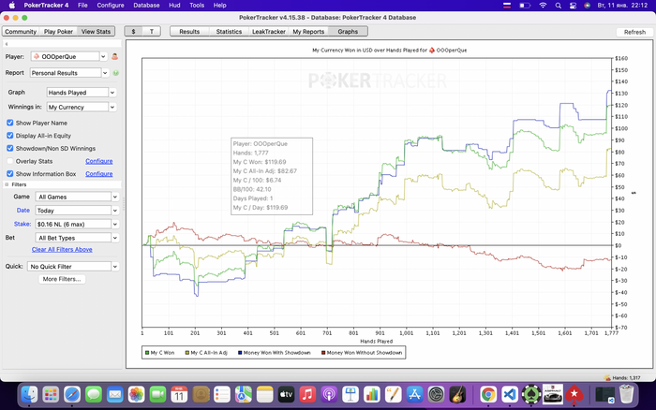This screenshot has width=656, height=410.
Task: Open Reminders from the Dock
Action: click(x=222, y=394)
